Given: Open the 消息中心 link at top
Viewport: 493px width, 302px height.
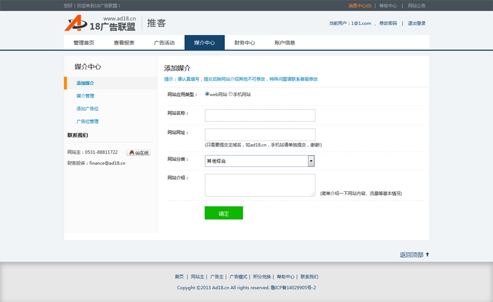Looking at the screenshot, I should (x=359, y=6).
